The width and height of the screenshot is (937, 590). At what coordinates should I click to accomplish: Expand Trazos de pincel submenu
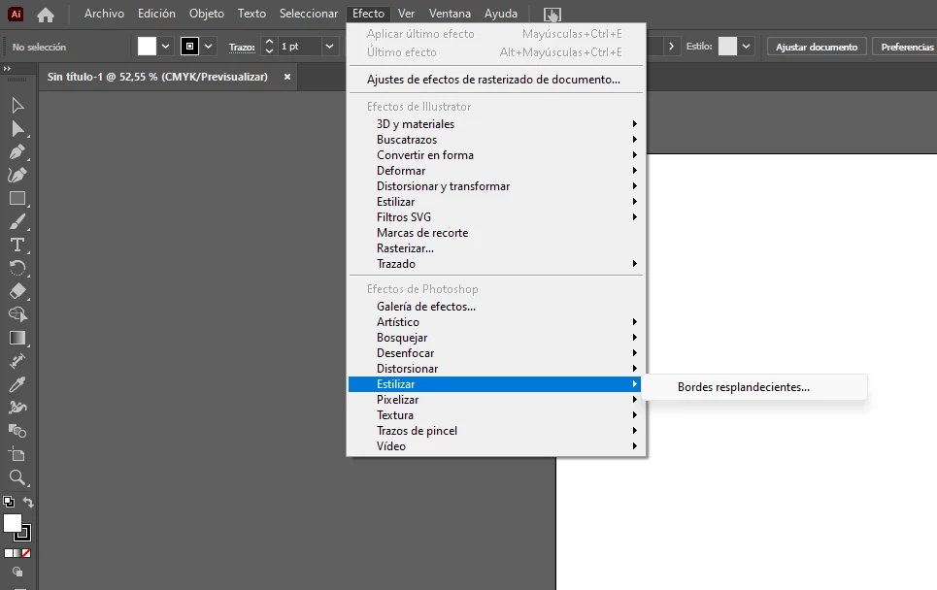click(x=497, y=431)
